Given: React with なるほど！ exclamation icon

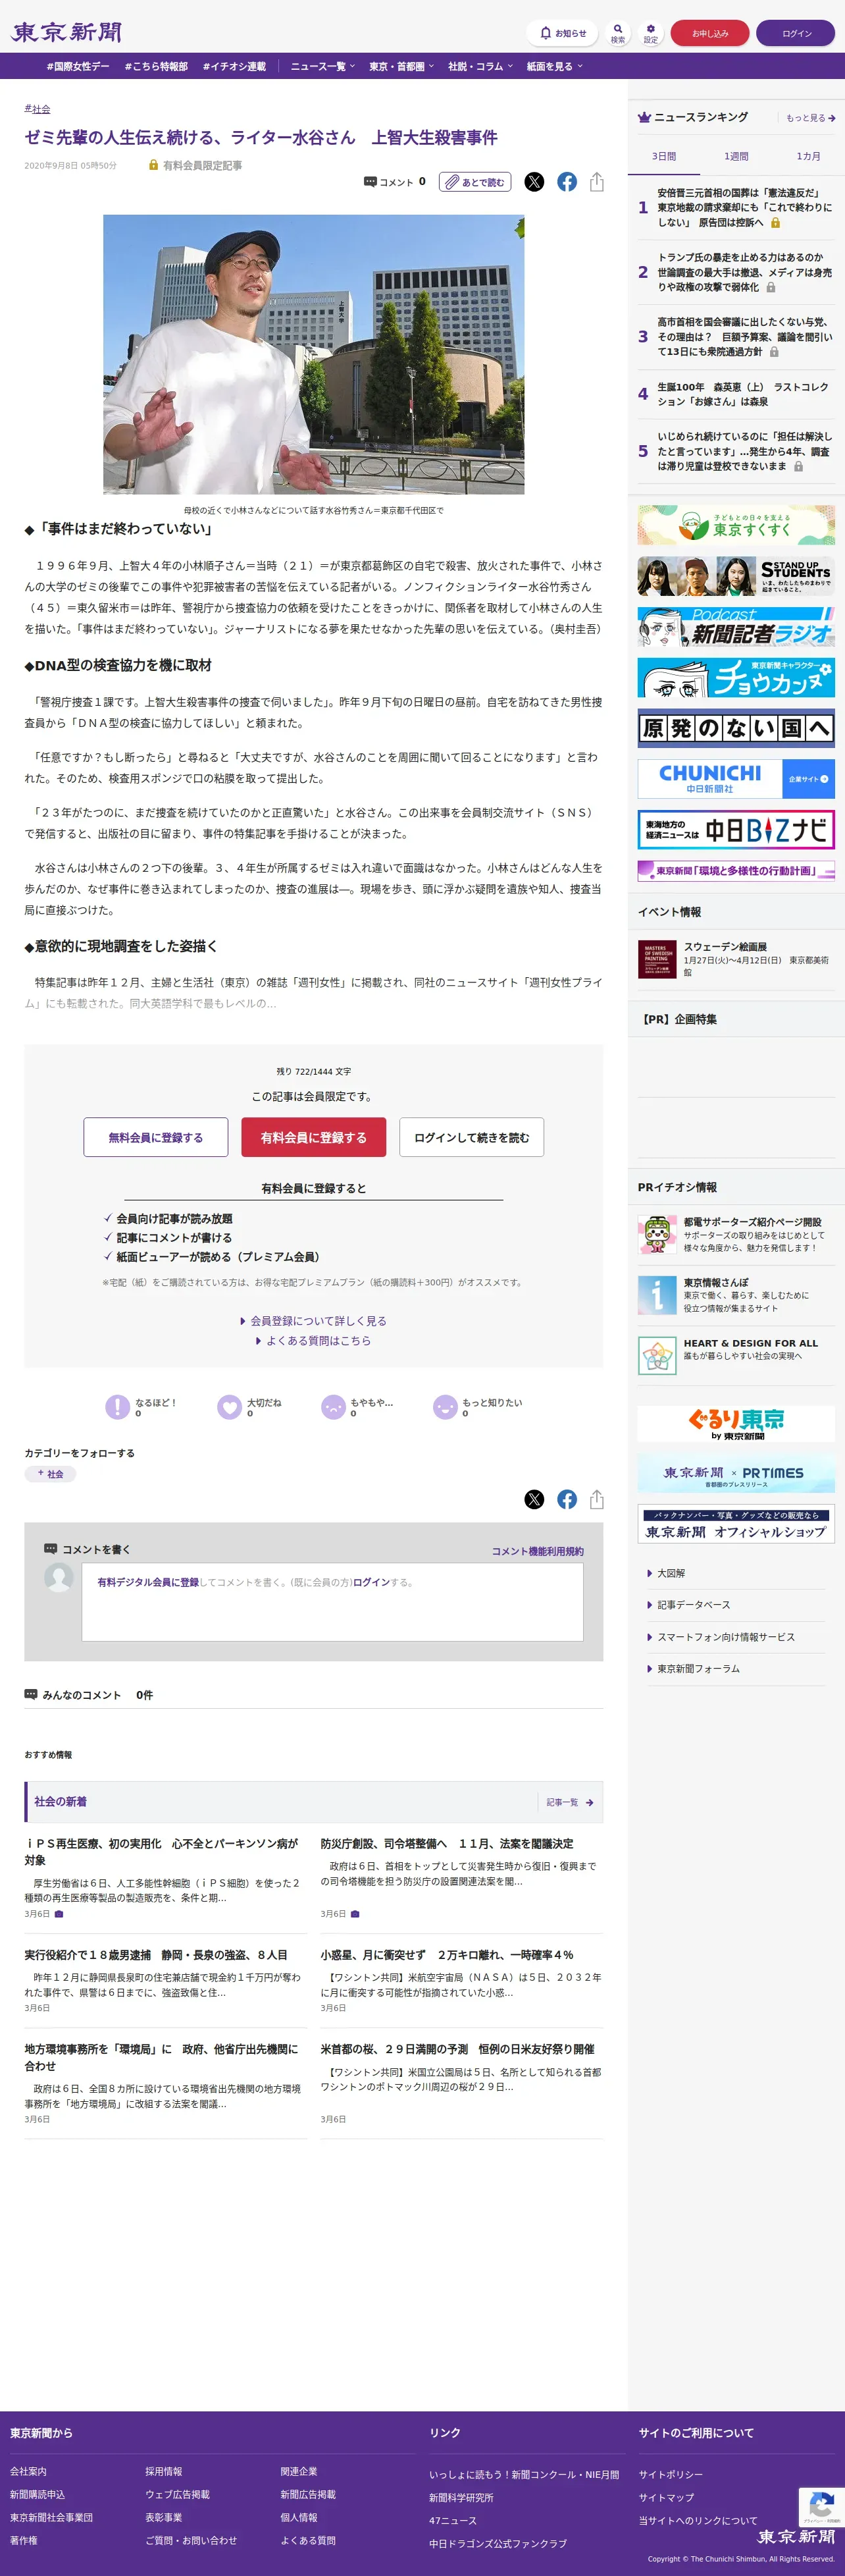Looking at the screenshot, I should click(x=117, y=1407).
